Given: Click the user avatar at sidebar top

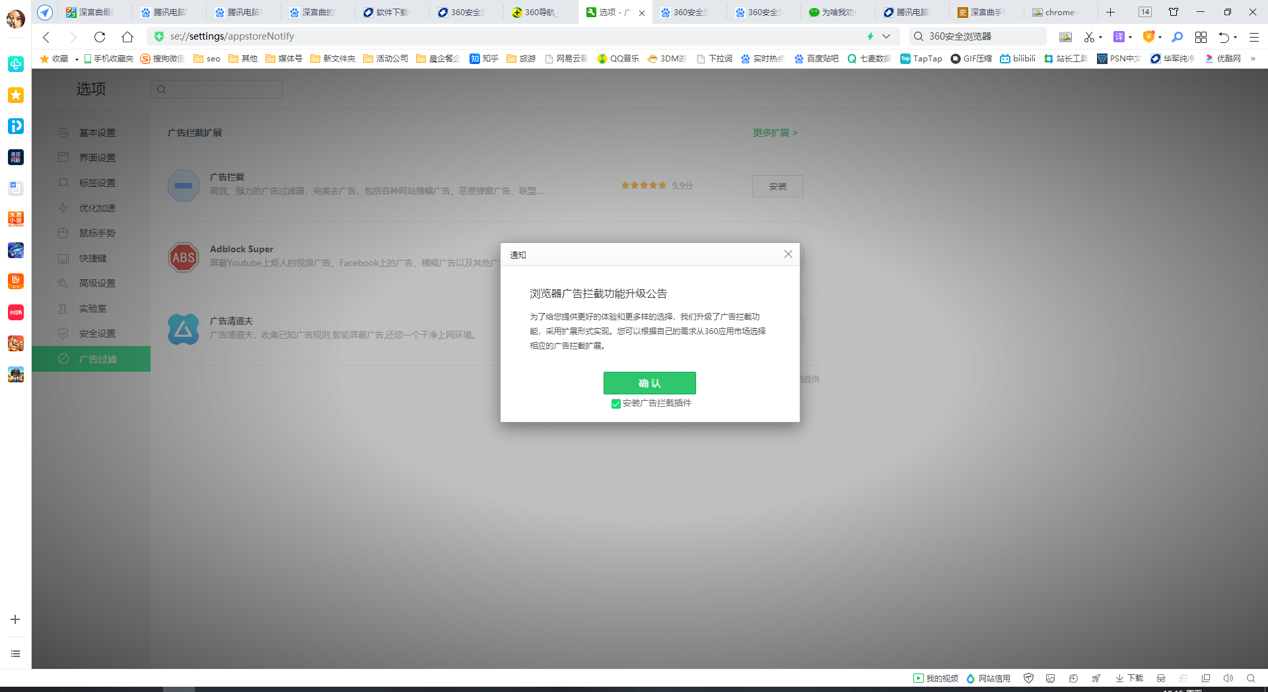Looking at the screenshot, I should [16, 18].
